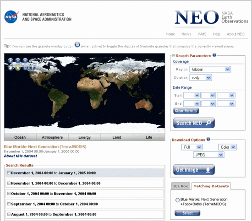Expand October 1, 2004 result row
Image resolution: width=252 pixels, height=221 pixels.
(9, 194)
